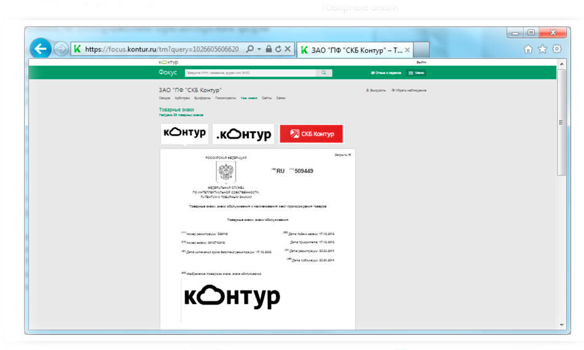Click the green-bar search magnifier button
Image resolution: width=584 pixels, height=350 pixels.
pyautogui.click(x=323, y=73)
